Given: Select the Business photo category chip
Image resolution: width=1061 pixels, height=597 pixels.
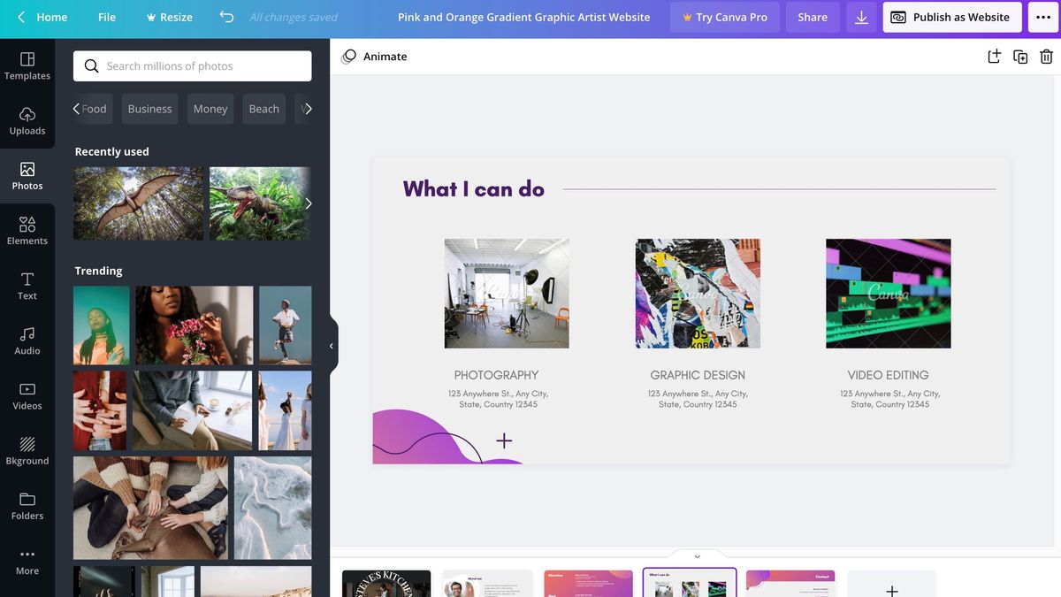Looking at the screenshot, I should point(149,108).
